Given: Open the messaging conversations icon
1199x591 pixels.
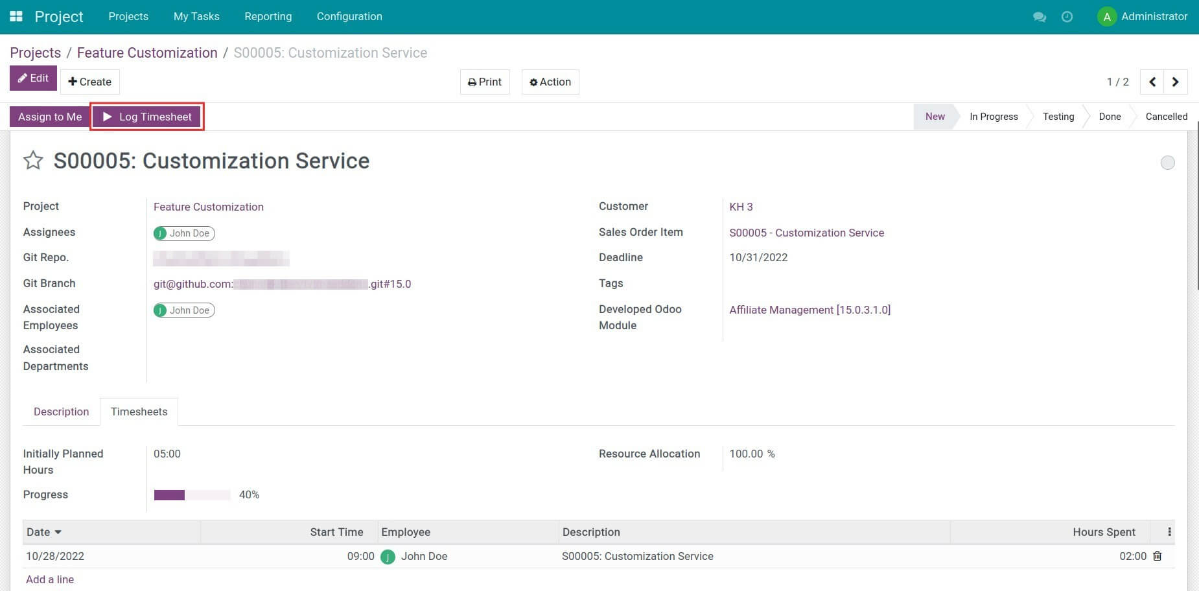Looking at the screenshot, I should point(1040,17).
